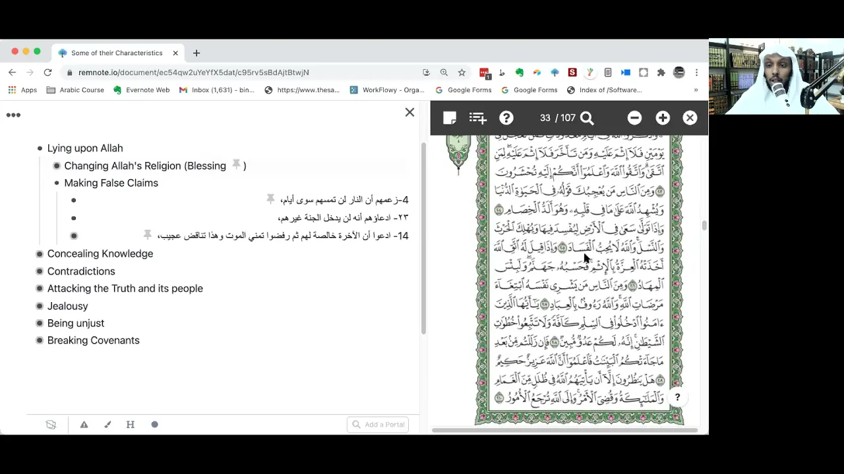Open the 'Index of /Software' bookmark
Screen dimensions: 844x474
coord(604,90)
